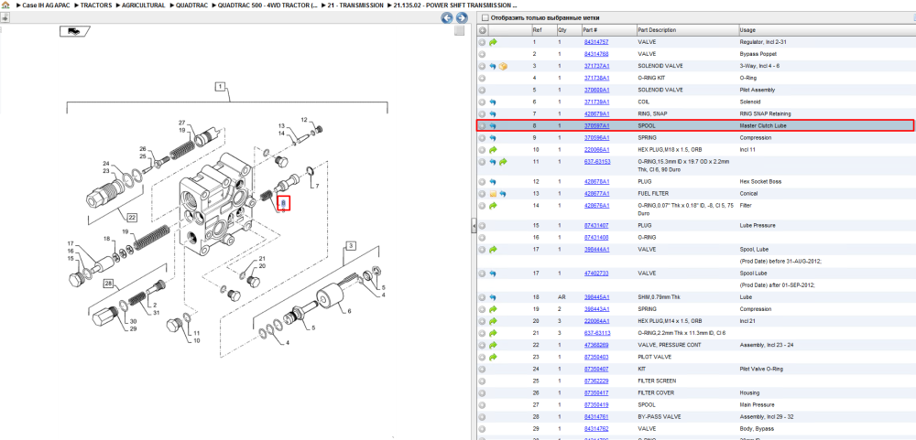Screen dimensions: 916x440
Task: Open part number link 637-63153
Action: click(x=597, y=162)
